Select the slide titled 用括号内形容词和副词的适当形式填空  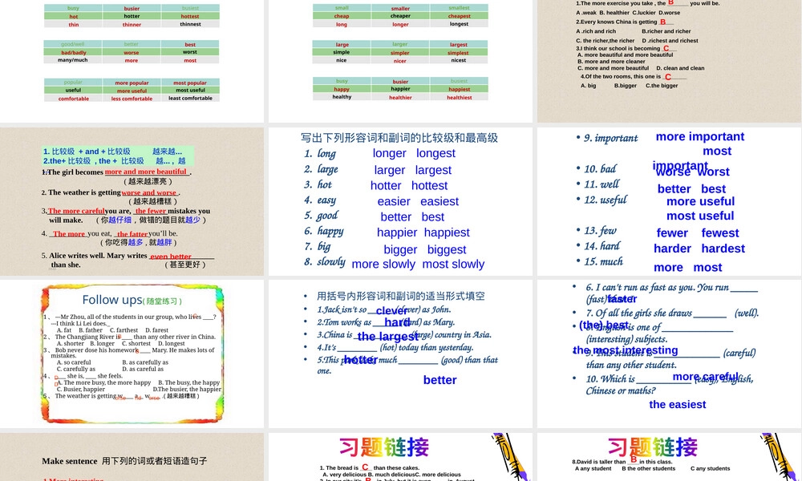[x=400, y=354]
